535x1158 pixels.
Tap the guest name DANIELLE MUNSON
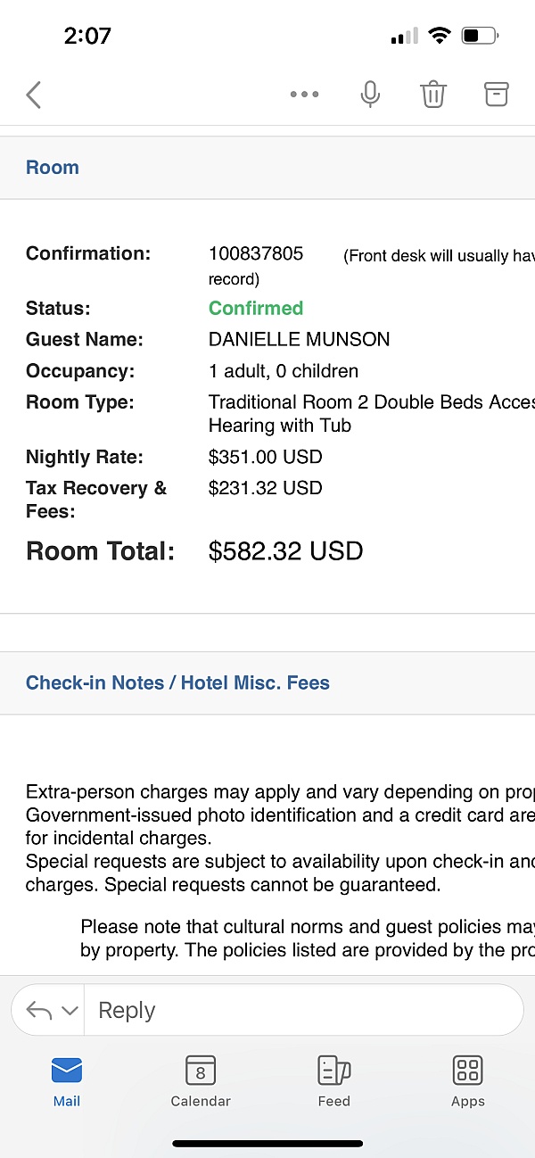coord(299,340)
